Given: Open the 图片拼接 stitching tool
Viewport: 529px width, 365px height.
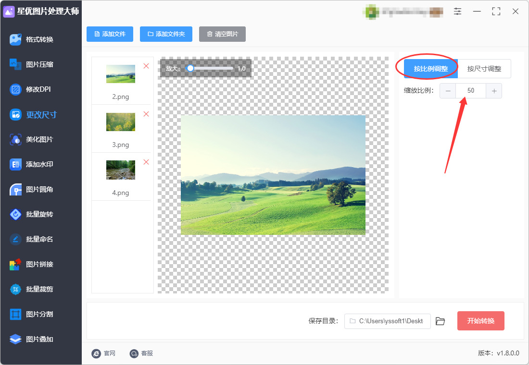Looking at the screenshot, I should 39,264.
